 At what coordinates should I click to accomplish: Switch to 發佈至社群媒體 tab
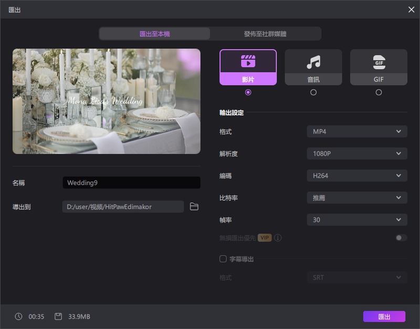(x=265, y=34)
